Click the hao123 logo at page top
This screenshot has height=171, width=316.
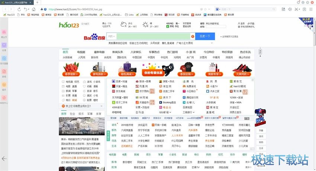69,25
